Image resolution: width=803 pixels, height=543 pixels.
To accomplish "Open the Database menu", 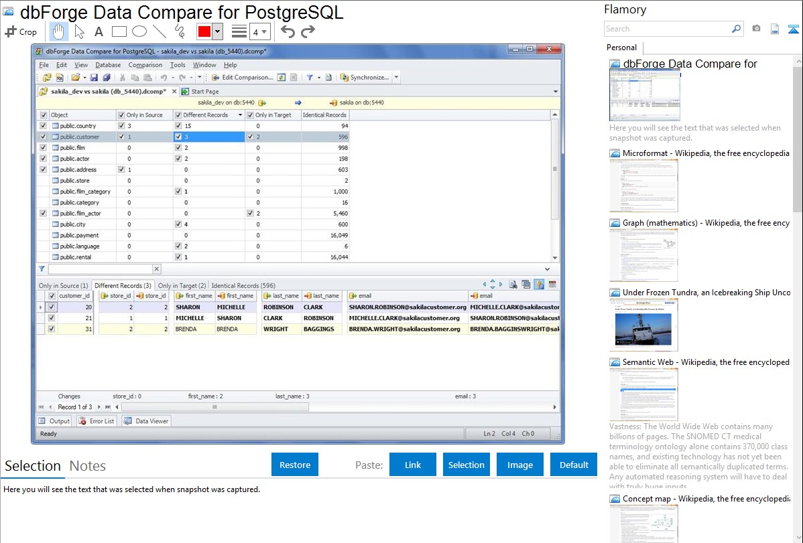I will coord(108,65).
